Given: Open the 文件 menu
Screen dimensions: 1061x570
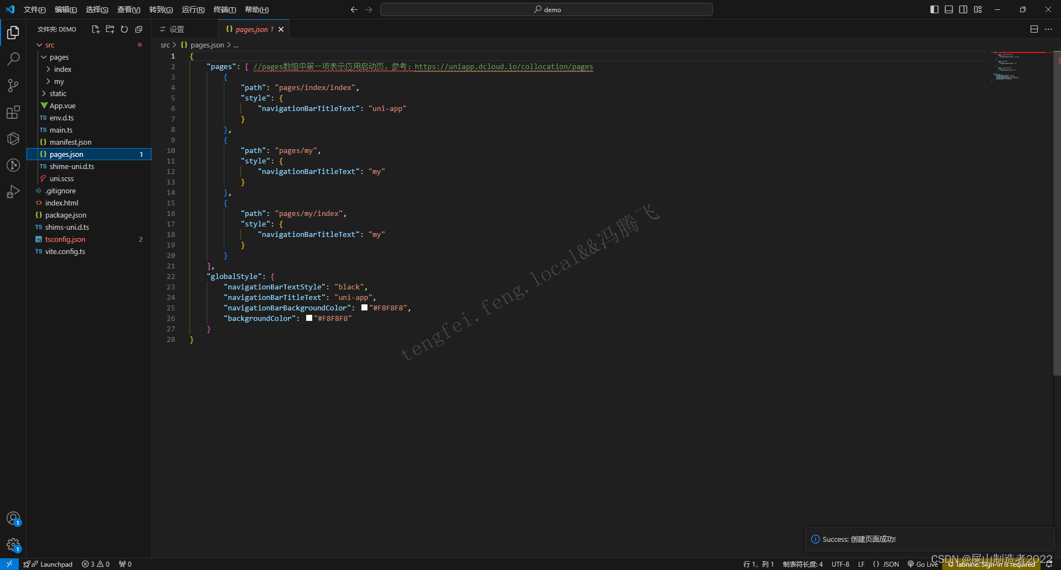Looking at the screenshot, I should (35, 9).
